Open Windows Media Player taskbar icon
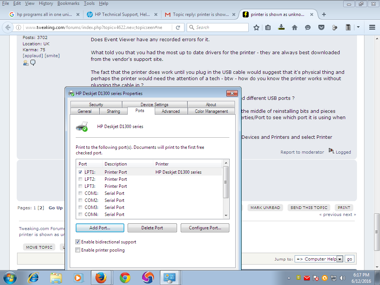Image resolution: width=380 pixels, height=285 pixels. tap(78, 278)
